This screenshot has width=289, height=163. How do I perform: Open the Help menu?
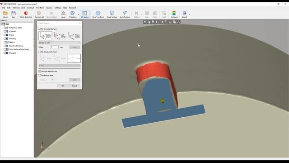click(x=65, y=8)
